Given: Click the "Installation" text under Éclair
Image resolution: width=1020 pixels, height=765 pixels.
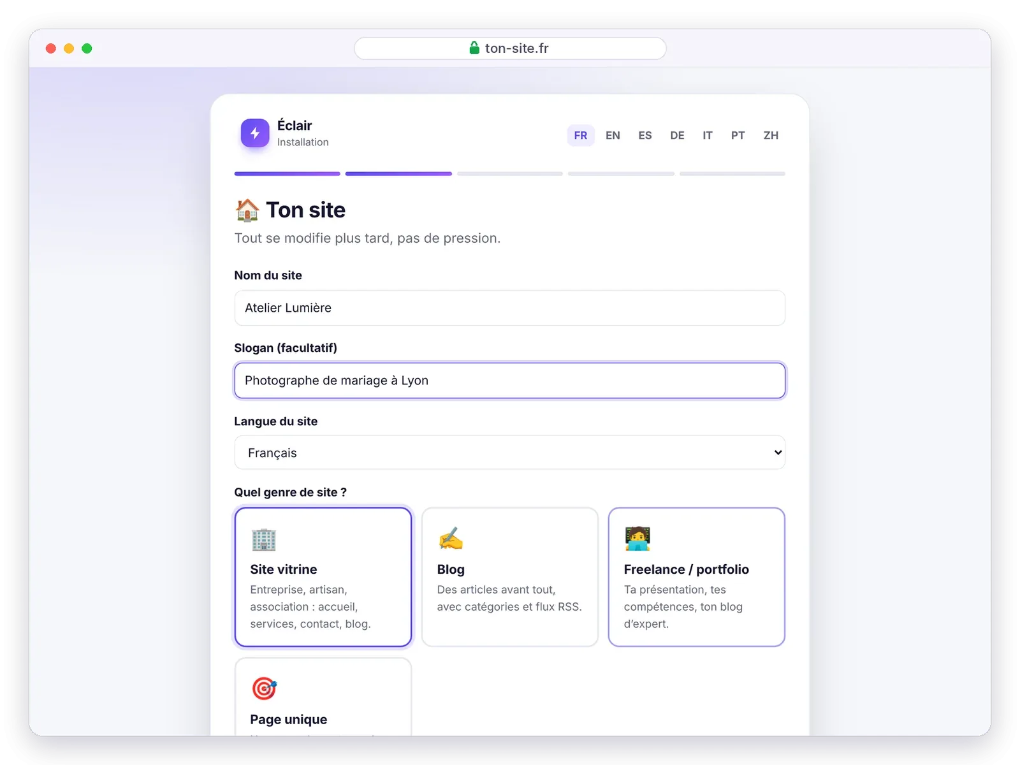Looking at the screenshot, I should point(303,142).
